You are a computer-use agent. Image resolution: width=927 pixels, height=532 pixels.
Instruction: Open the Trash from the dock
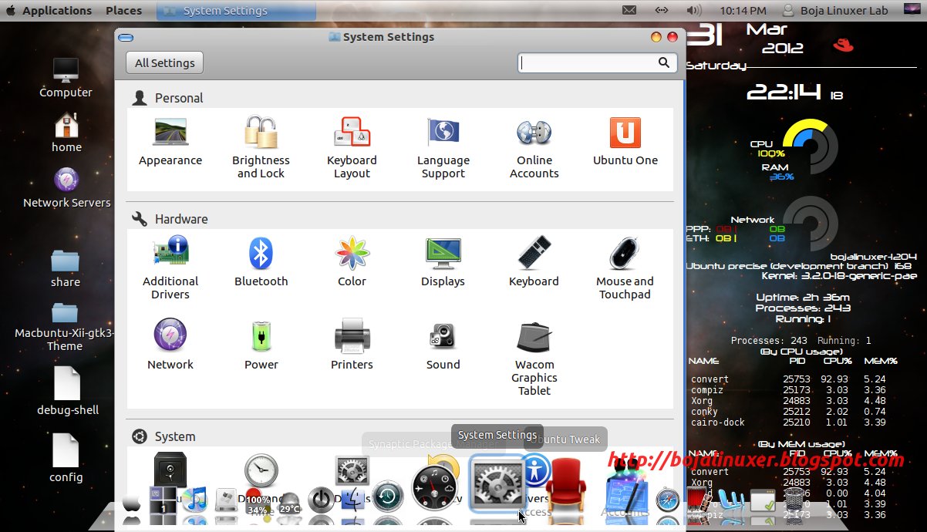coord(792,501)
